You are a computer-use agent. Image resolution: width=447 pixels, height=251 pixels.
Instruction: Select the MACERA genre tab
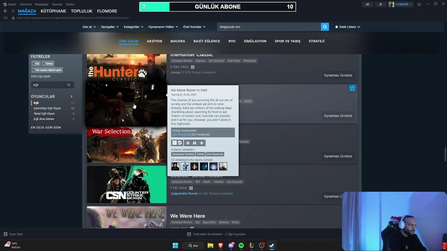(x=178, y=41)
